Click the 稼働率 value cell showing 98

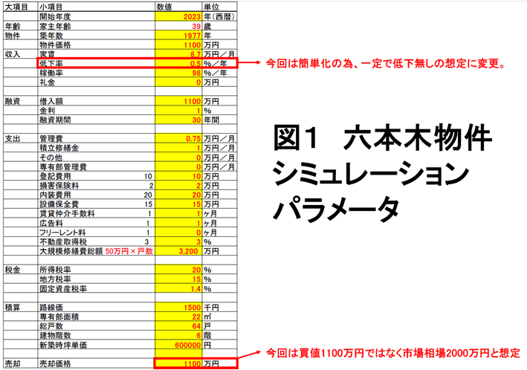(178, 74)
